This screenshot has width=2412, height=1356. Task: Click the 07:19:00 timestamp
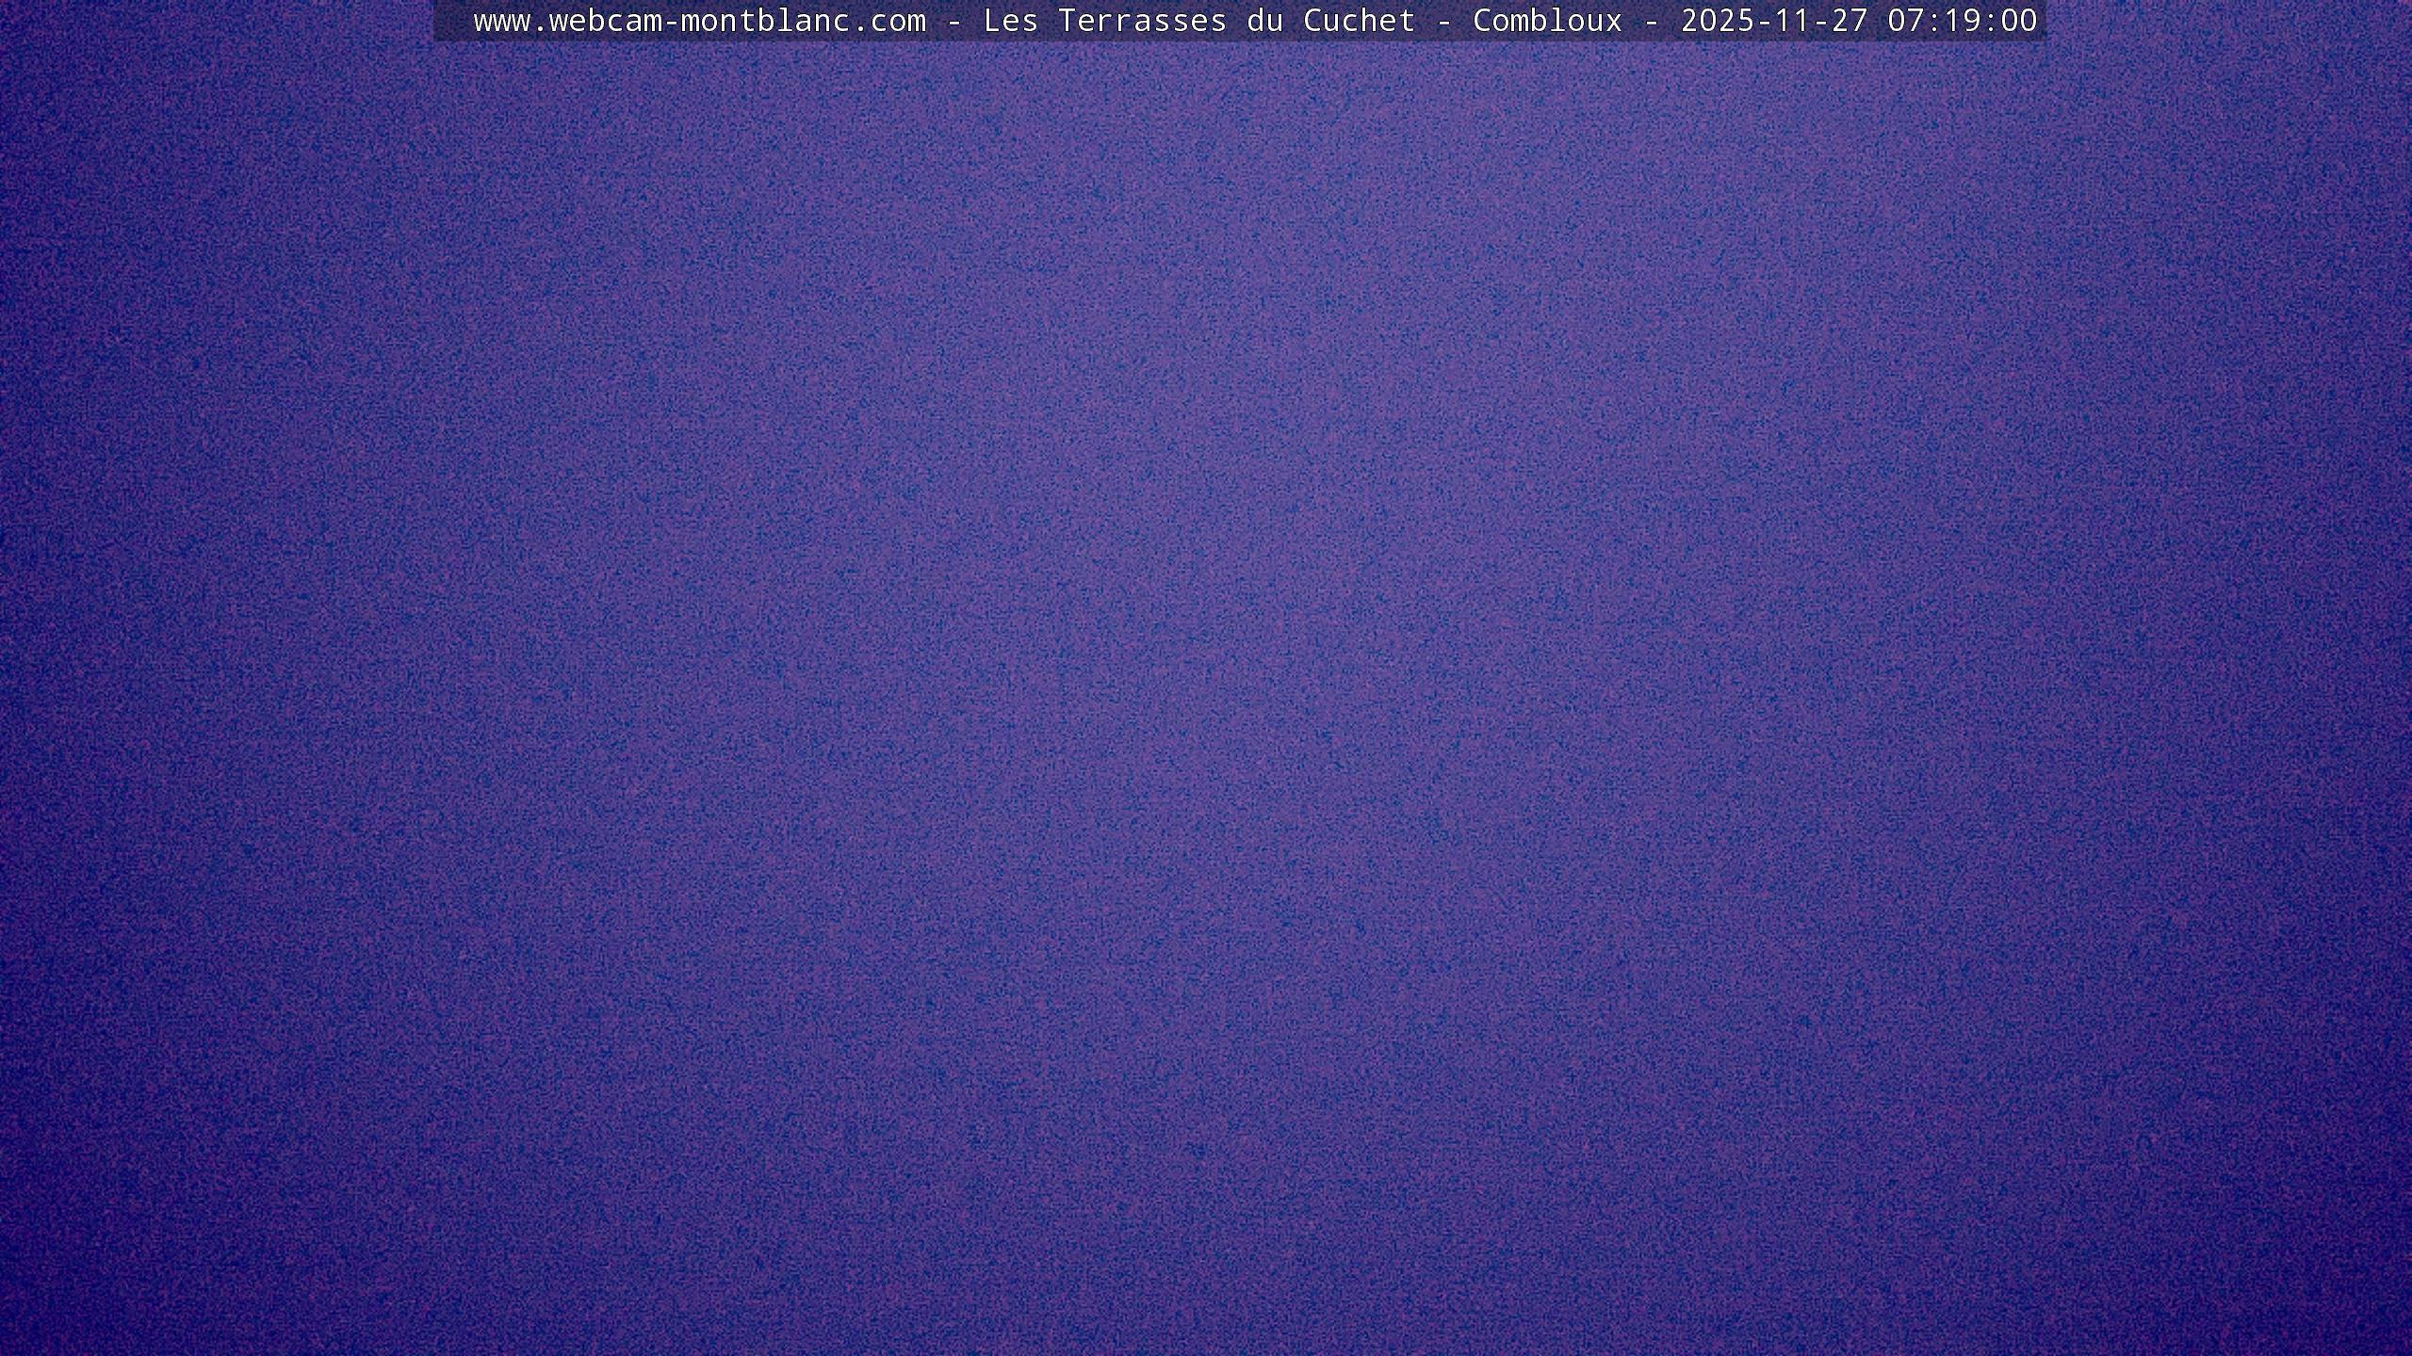pyautogui.click(x=1962, y=21)
